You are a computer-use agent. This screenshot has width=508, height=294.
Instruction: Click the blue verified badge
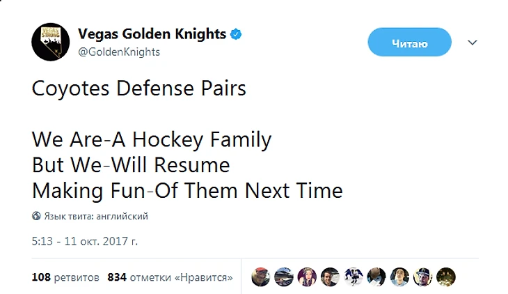click(237, 33)
